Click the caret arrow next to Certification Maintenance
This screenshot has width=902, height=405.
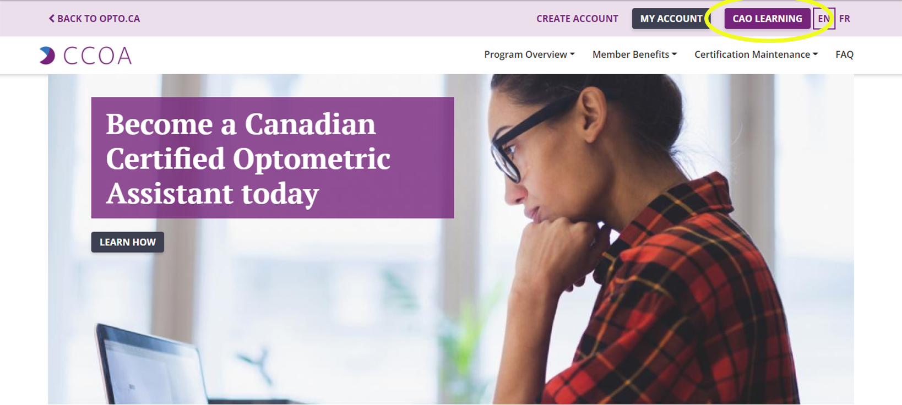[816, 54]
